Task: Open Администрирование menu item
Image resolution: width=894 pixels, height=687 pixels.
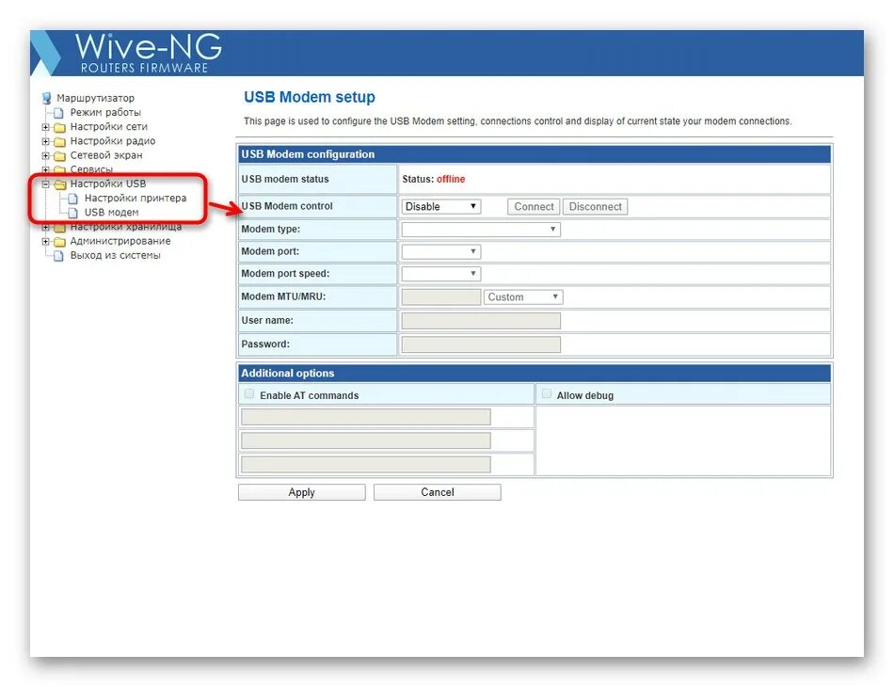Action: point(120,241)
